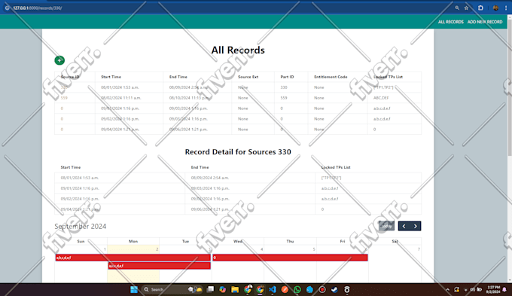Open Task View in taskbar

point(210,289)
